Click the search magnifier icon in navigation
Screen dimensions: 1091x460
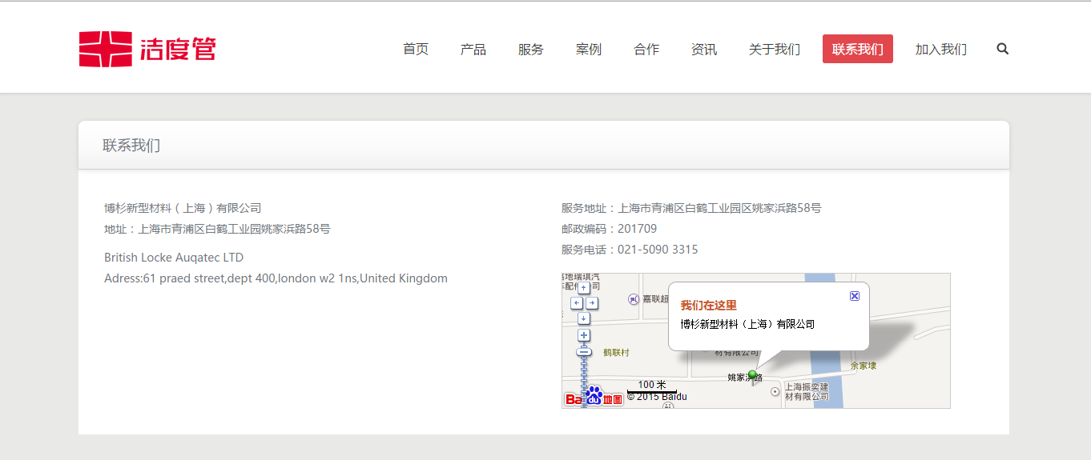[x=1002, y=49]
